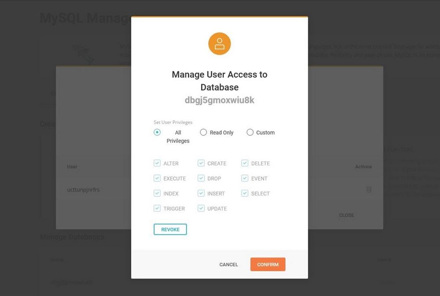Choose the Read Only privilege option
This screenshot has height=296, width=440.
(203, 132)
